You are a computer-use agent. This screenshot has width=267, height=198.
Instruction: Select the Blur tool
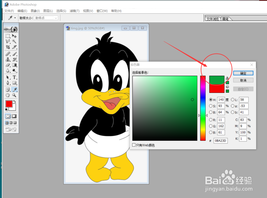pyautogui.click(x=8, y=71)
